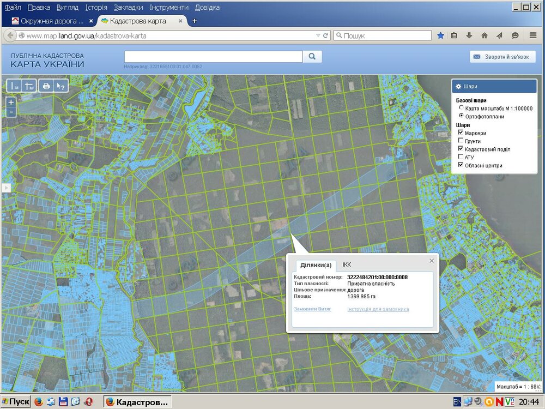Disable the Маркери layer checkbox

(461, 133)
